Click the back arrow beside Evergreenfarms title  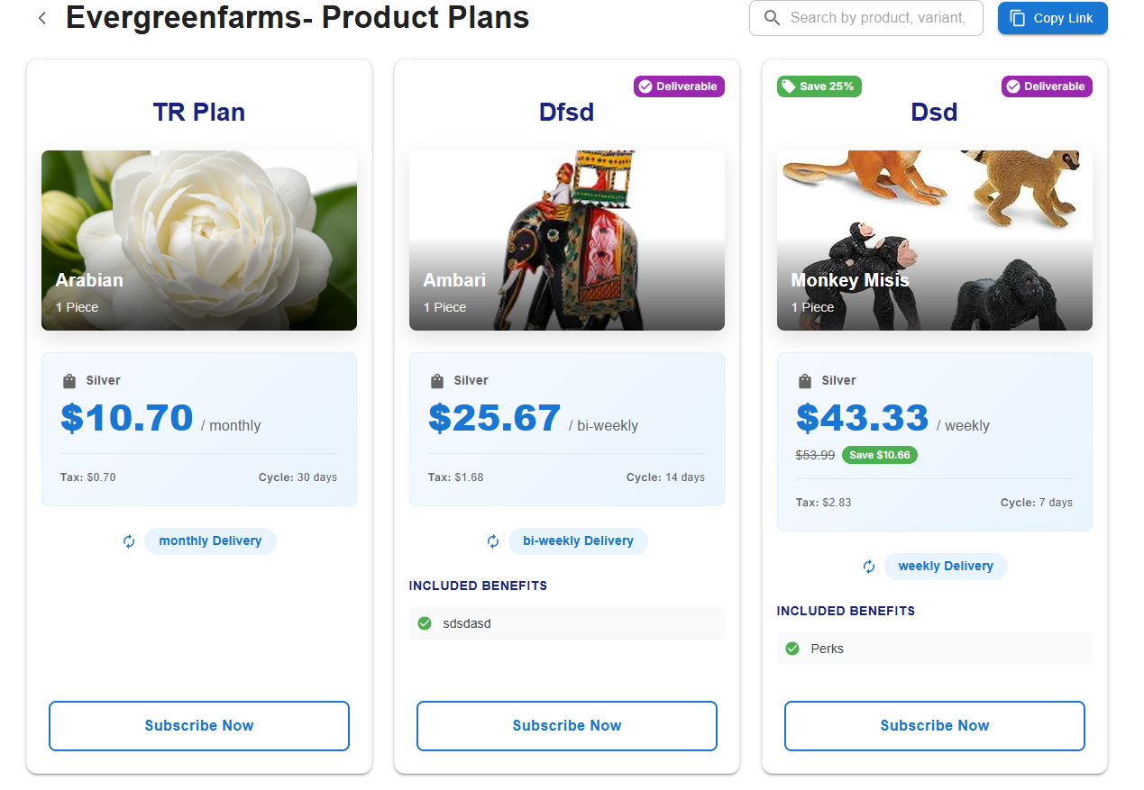tap(42, 18)
